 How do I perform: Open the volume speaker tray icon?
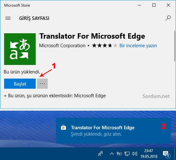[135, 154]
